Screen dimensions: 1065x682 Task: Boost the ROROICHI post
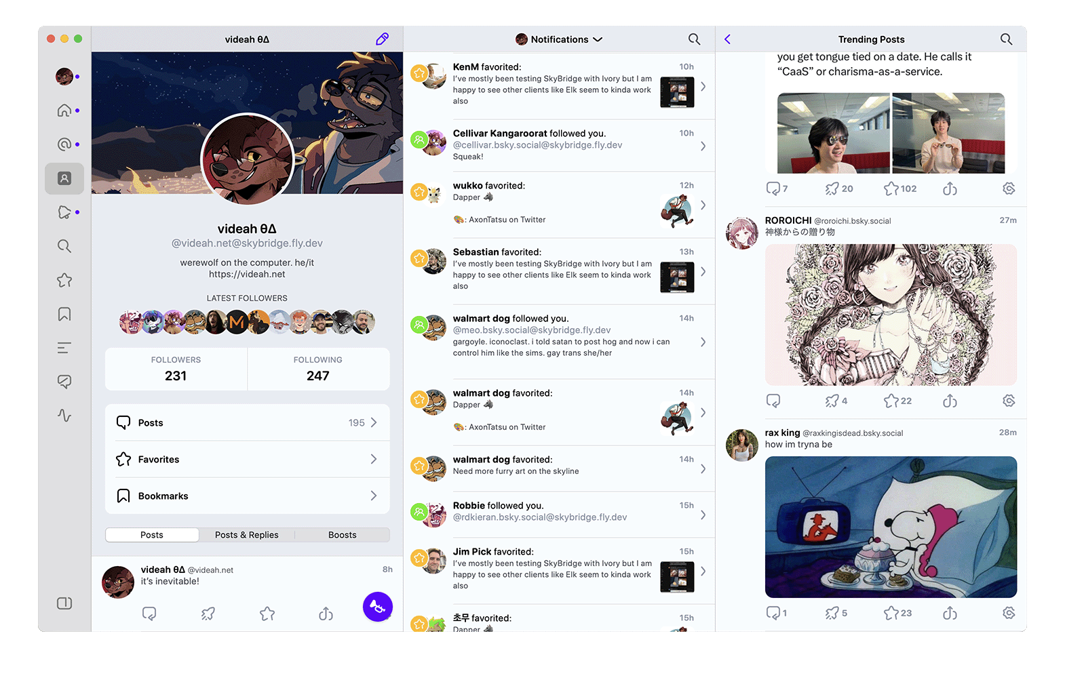(832, 401)
